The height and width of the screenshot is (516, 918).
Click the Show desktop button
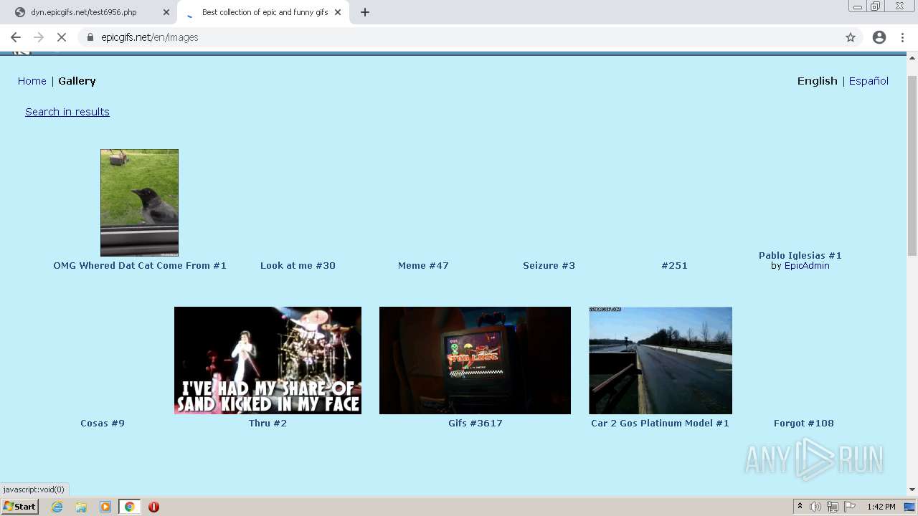pos(910,507)
